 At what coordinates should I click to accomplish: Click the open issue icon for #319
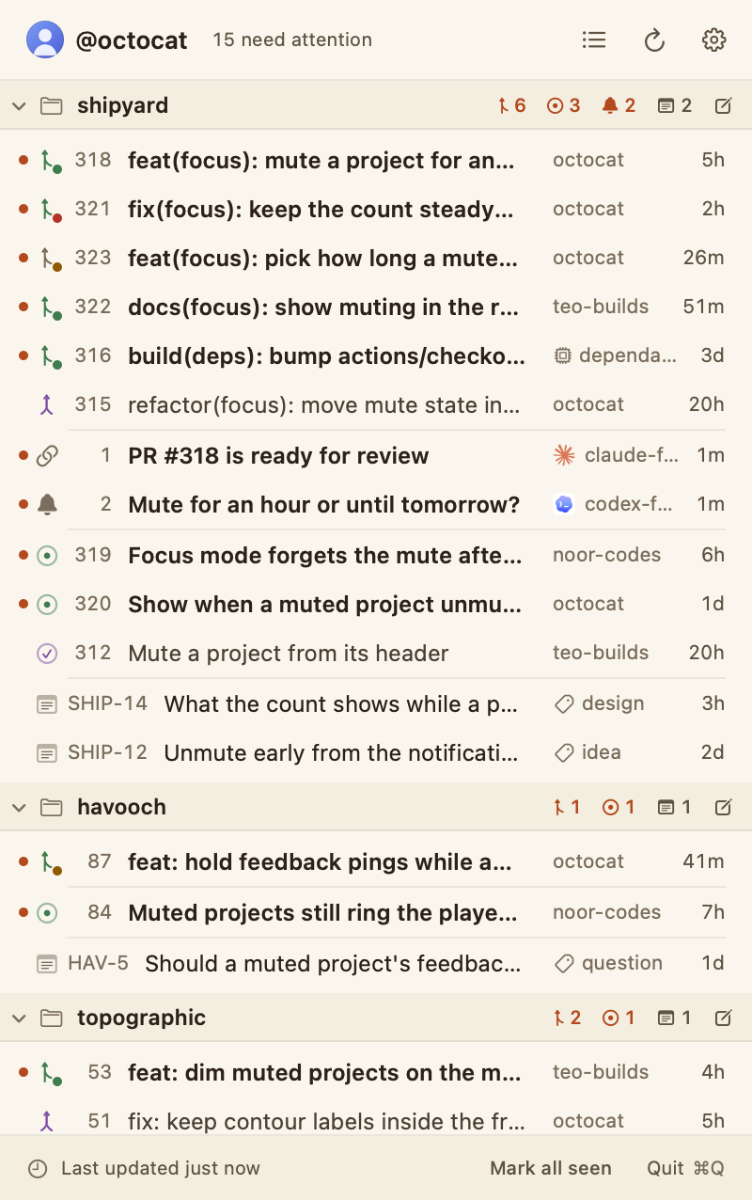[x=47, y=556]
